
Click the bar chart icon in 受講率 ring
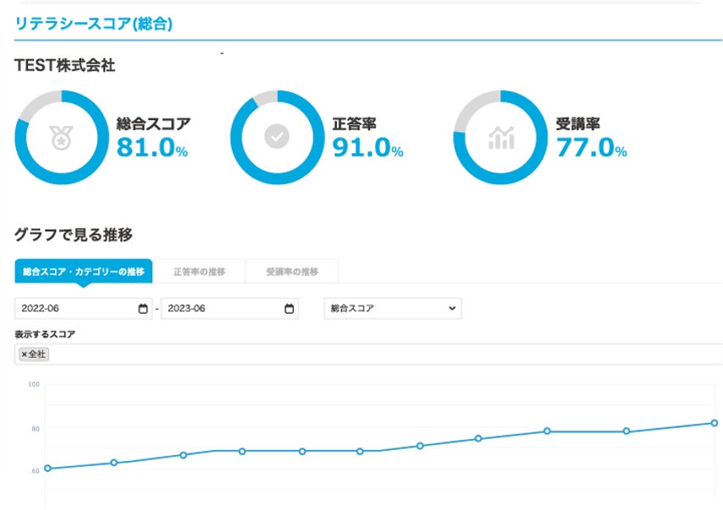tap(501, 138)
